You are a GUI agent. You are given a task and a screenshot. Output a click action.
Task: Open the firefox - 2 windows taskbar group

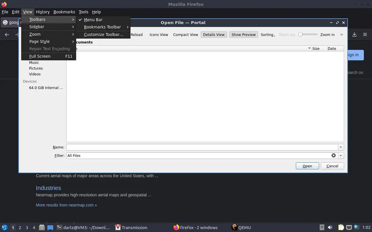click(195, 227)
